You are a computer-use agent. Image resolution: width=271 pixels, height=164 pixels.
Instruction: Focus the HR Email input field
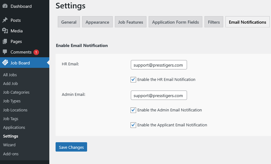pyautogui.click(x=159, y=65)
